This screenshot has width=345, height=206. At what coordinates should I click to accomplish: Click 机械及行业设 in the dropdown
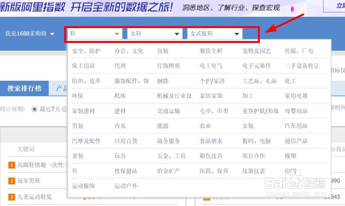(x=174, y=96)
